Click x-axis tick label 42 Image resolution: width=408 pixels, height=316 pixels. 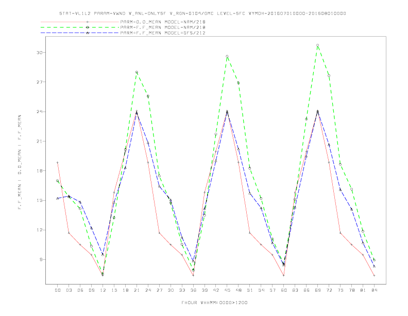point(216,290)
